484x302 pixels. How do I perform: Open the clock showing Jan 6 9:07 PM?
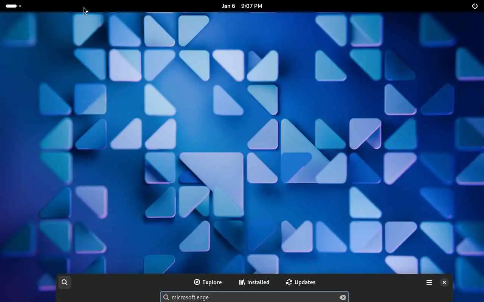point(242,6)
